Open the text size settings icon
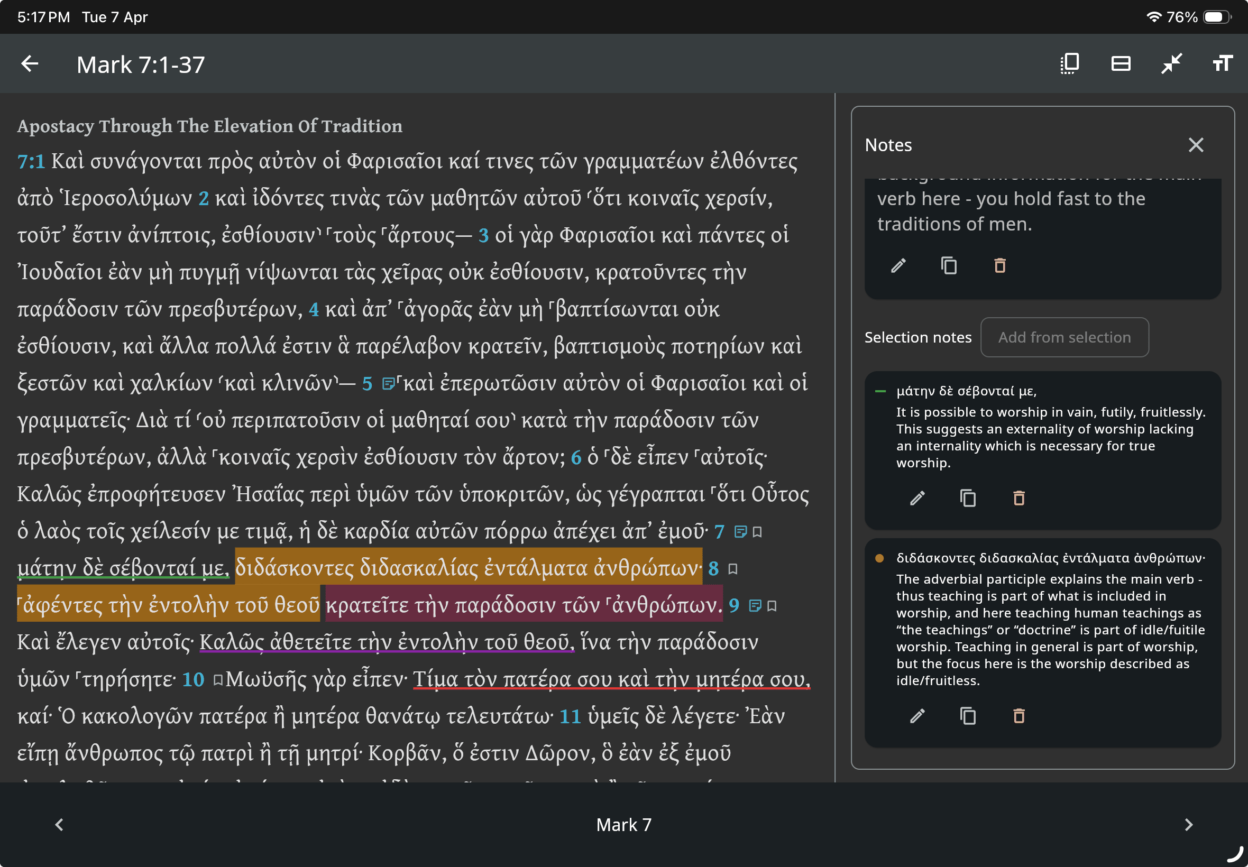 (1222, 63)
